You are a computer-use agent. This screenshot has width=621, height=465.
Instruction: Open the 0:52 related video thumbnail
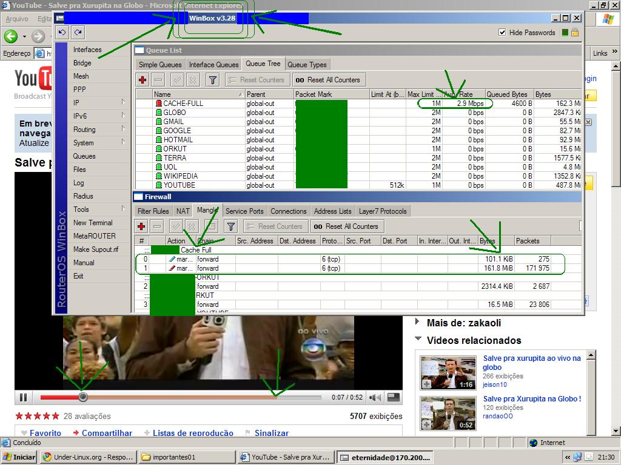(448, 414)
